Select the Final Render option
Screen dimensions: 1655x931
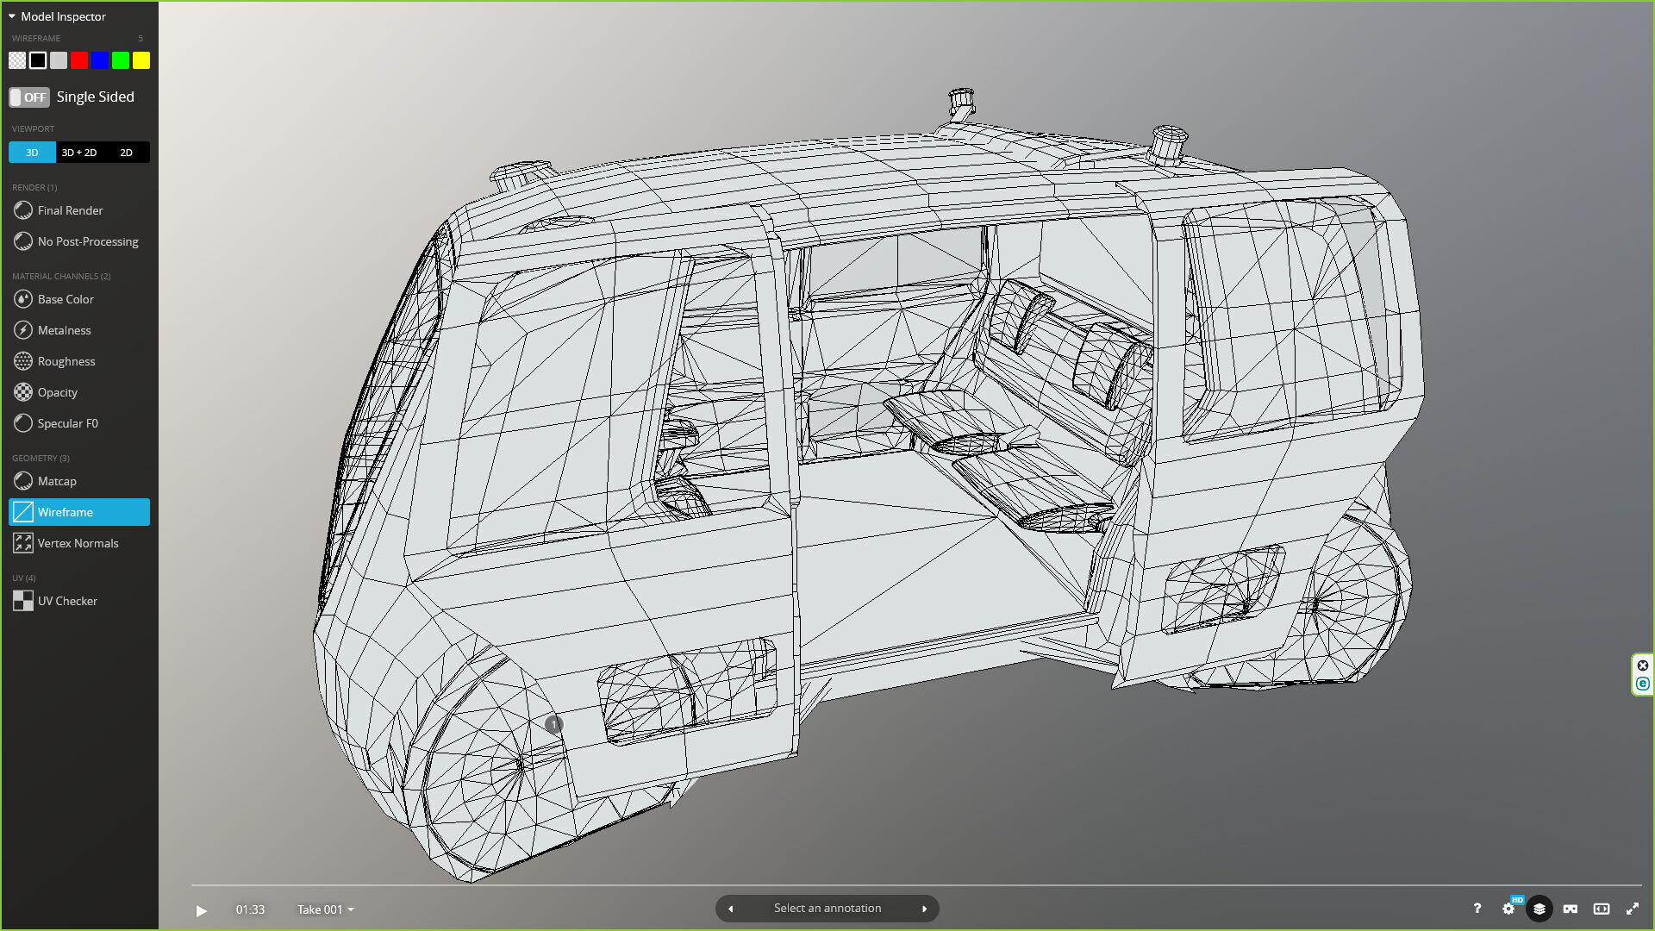click(70, 210)
